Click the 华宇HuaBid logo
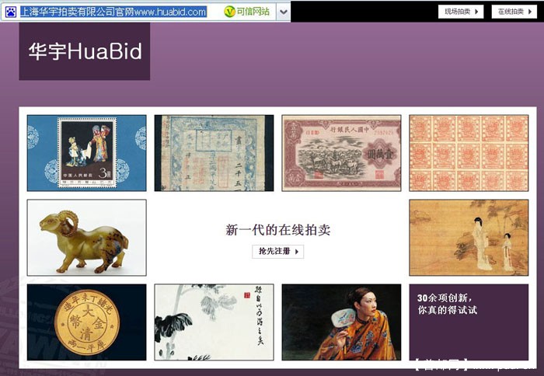The width and height of the screenshot is (544, 376). (85, 51)
